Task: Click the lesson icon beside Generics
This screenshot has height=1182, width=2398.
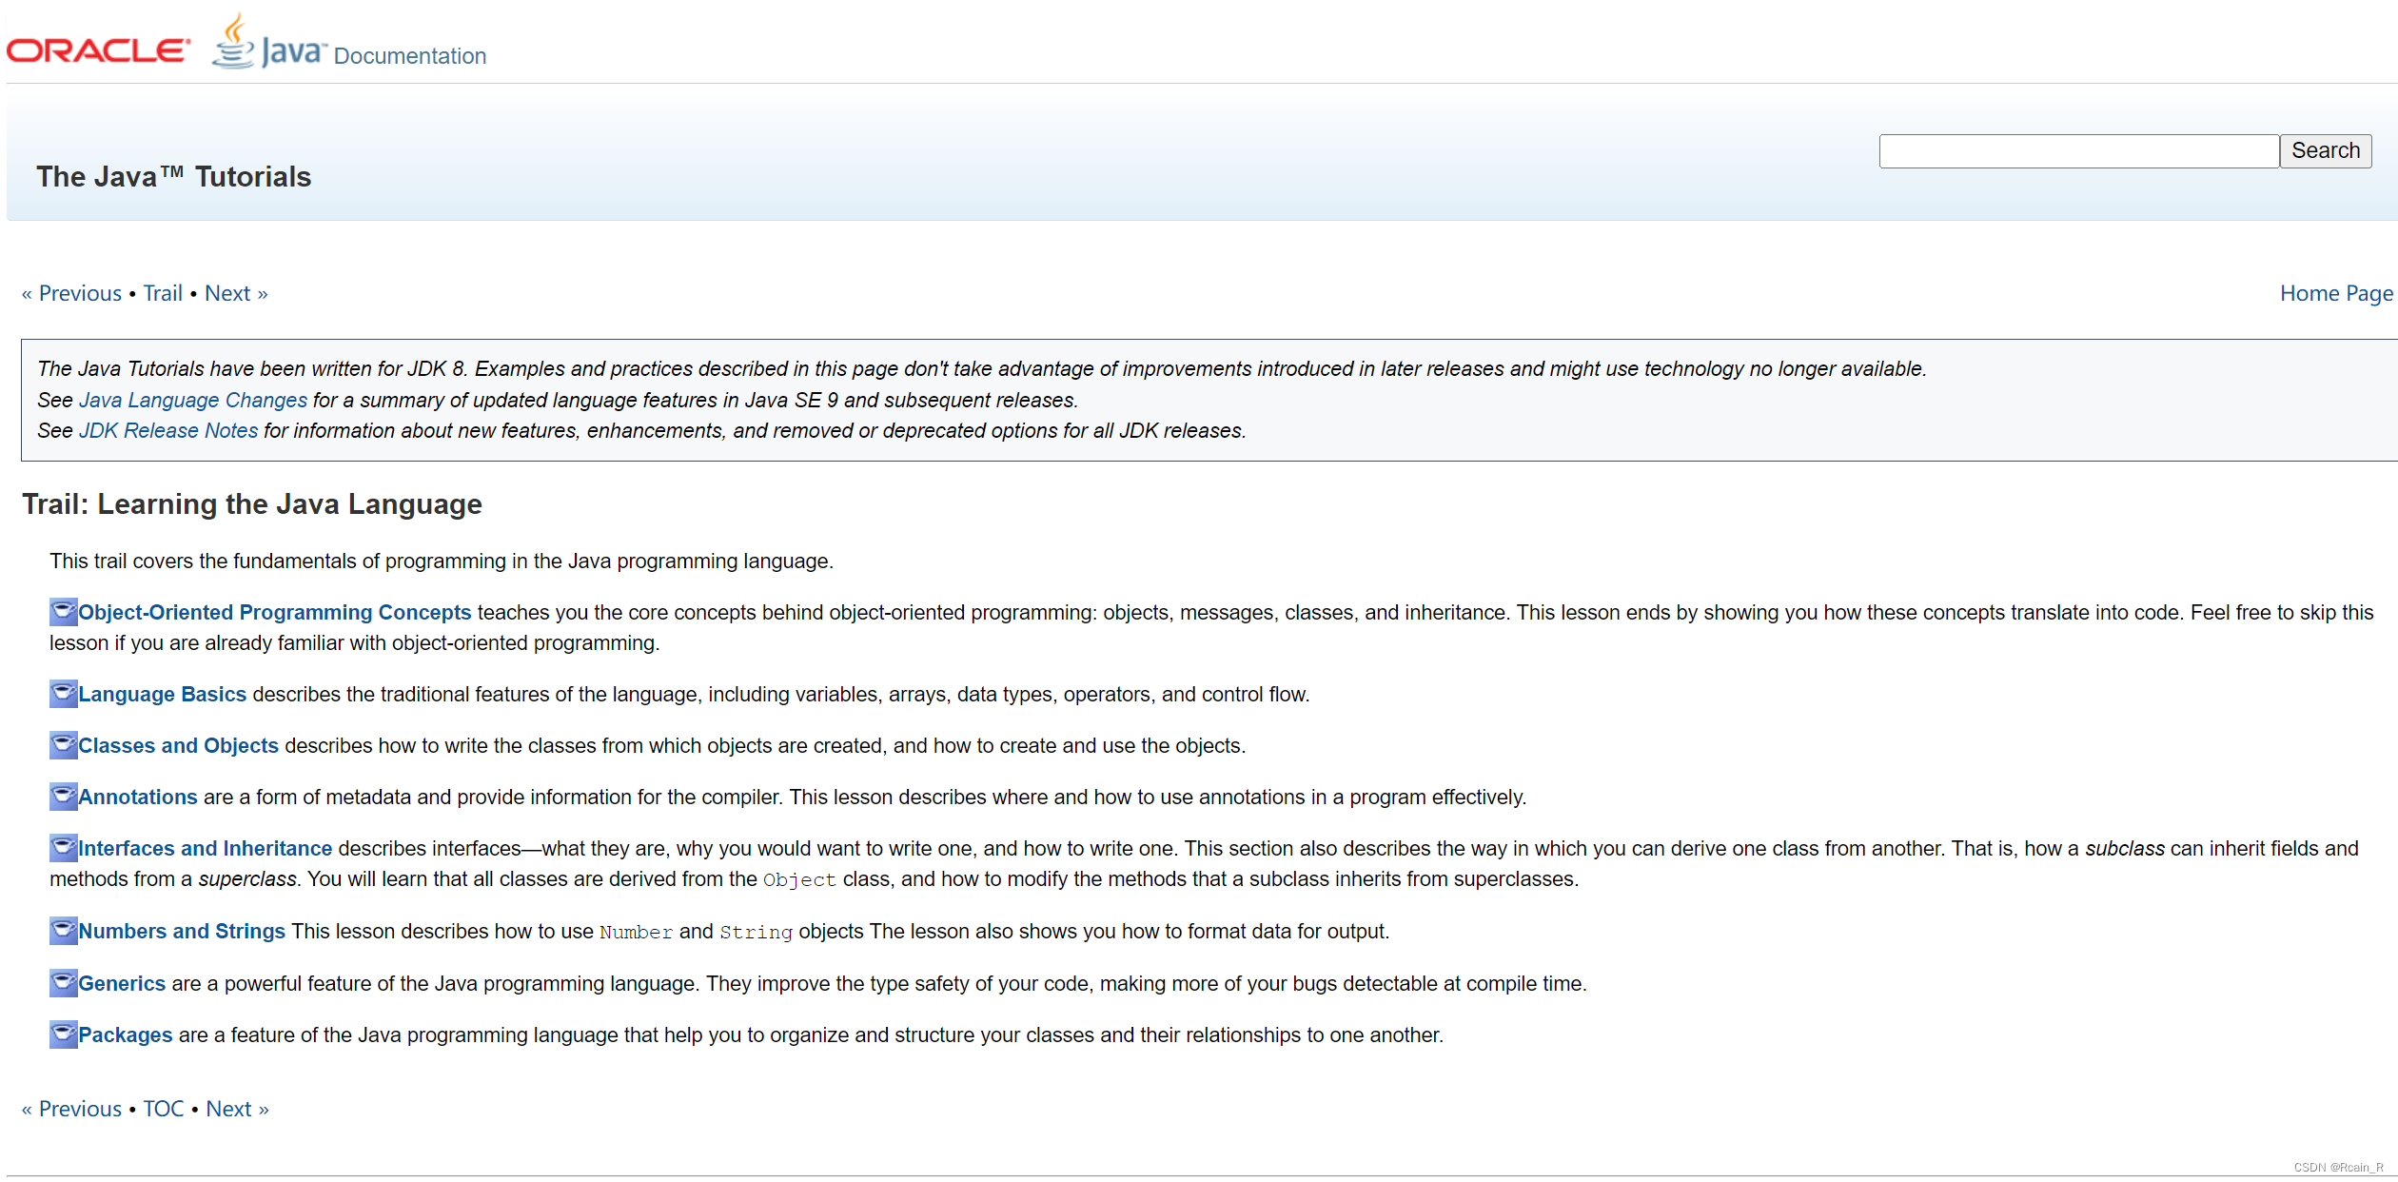Action: point(63,983)
